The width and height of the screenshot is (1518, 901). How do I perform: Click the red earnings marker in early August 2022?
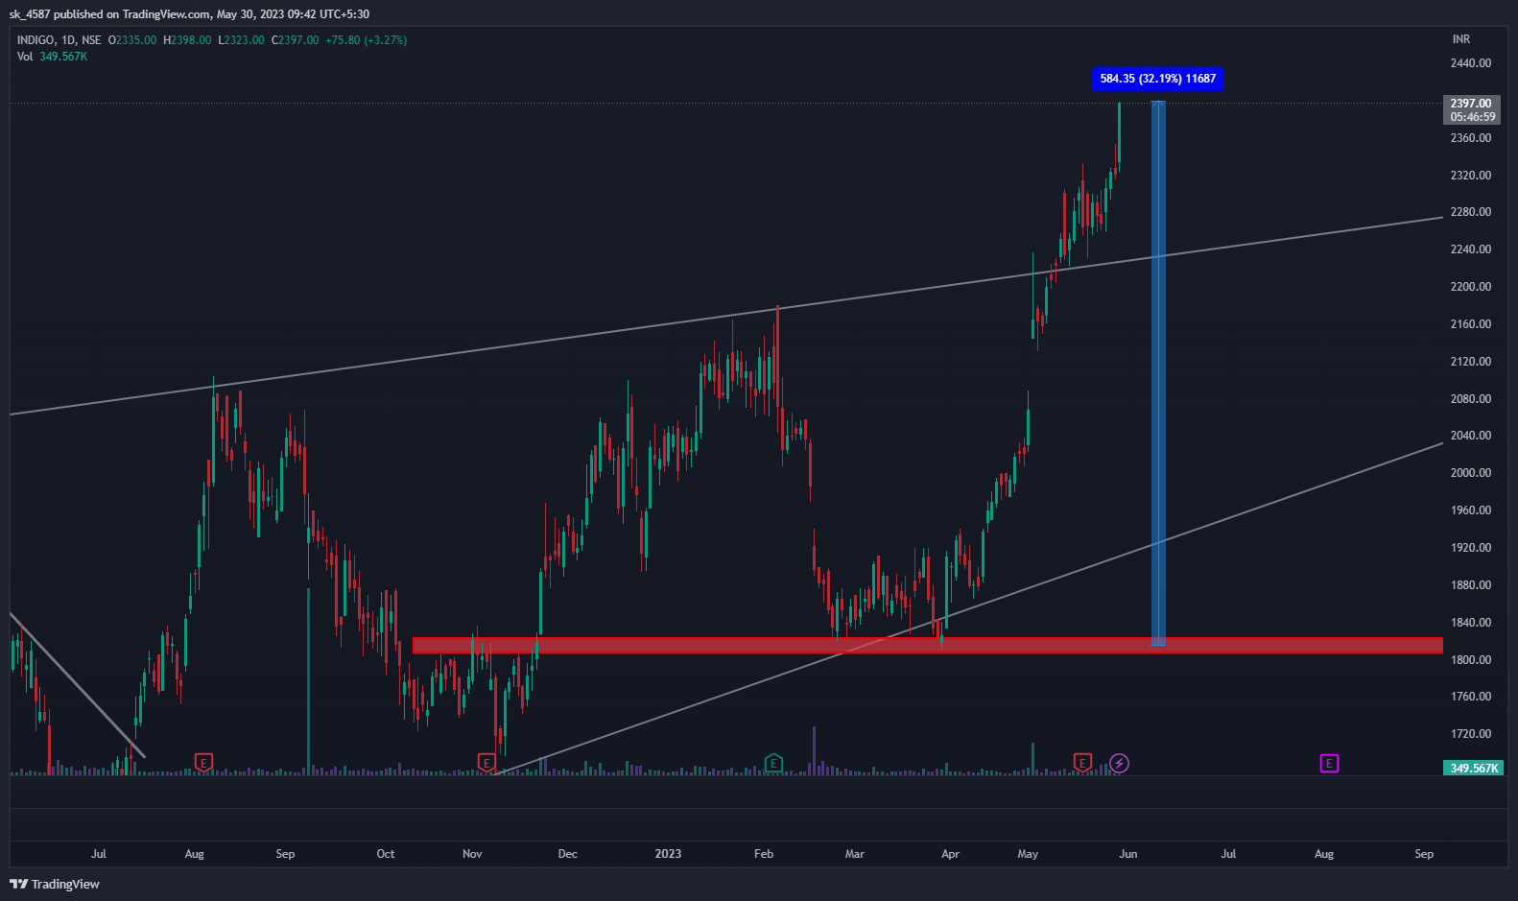coord(203,763)
